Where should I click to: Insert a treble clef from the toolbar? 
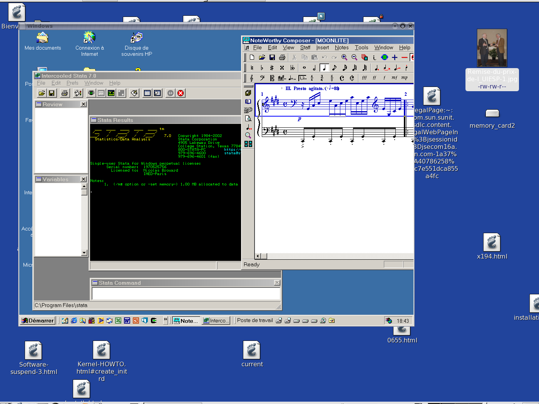[x=252, y=78]
